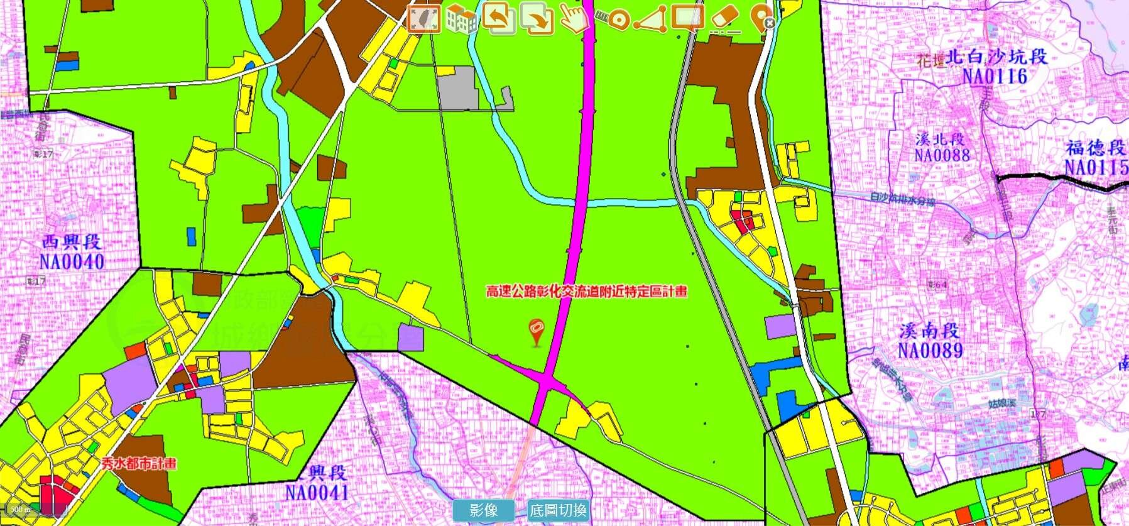Go back to previous map view
Screen dimensions: 1129x526
coord(499,18)
